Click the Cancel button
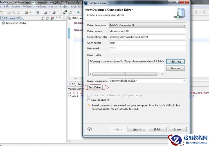Viewport: 209px width, 146px height. point(177,129)
